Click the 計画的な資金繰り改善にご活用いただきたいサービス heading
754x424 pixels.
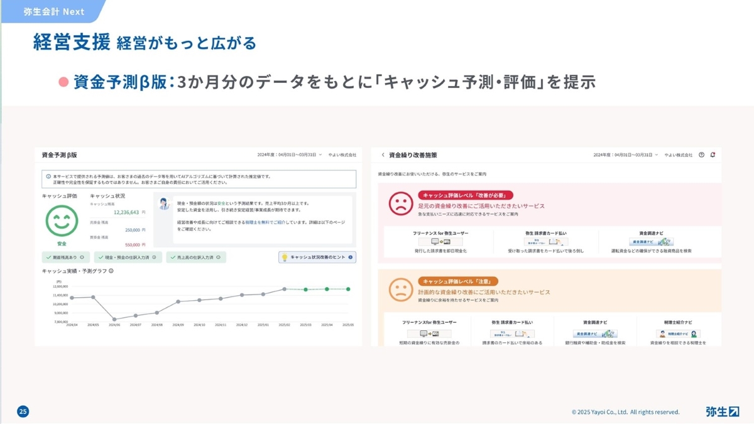coord(484,292)
